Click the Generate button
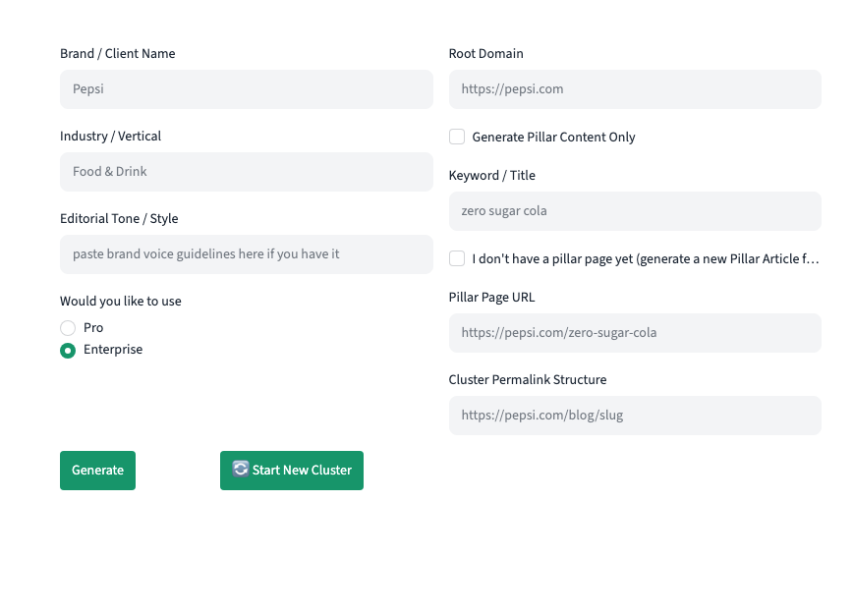The image size is (853, 613). (98, 471)
